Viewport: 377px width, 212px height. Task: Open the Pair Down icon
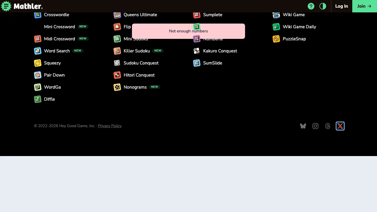click(x=38, y=75)
